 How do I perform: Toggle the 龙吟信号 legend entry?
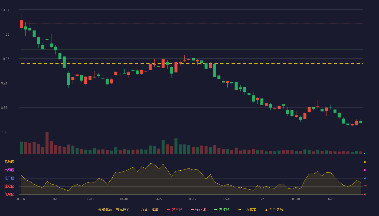tap(274, 210)
